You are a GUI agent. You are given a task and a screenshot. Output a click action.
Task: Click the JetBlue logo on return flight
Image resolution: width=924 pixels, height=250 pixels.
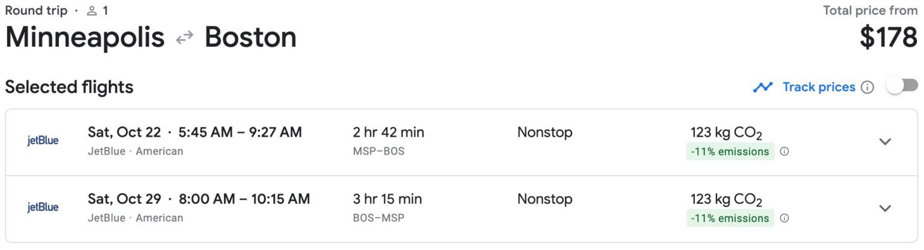point(43,207)
